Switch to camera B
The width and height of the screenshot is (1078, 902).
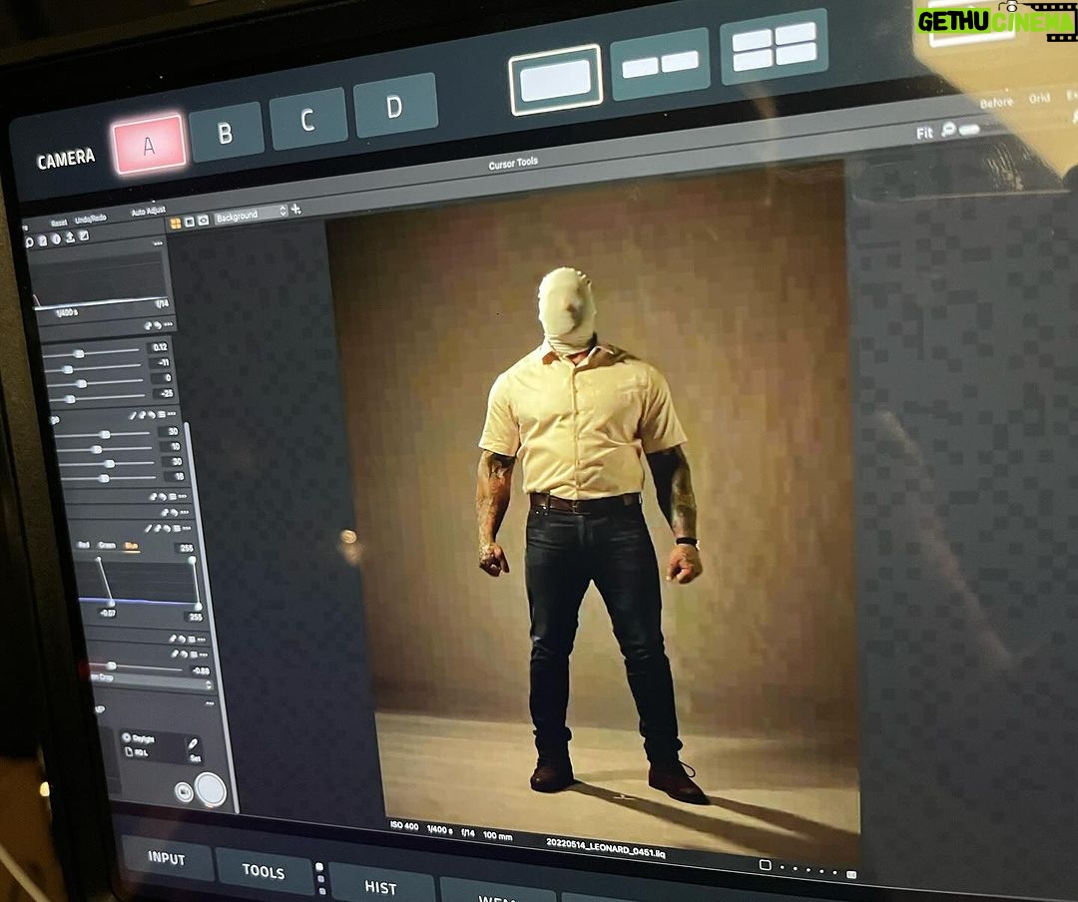pos(227,131)
